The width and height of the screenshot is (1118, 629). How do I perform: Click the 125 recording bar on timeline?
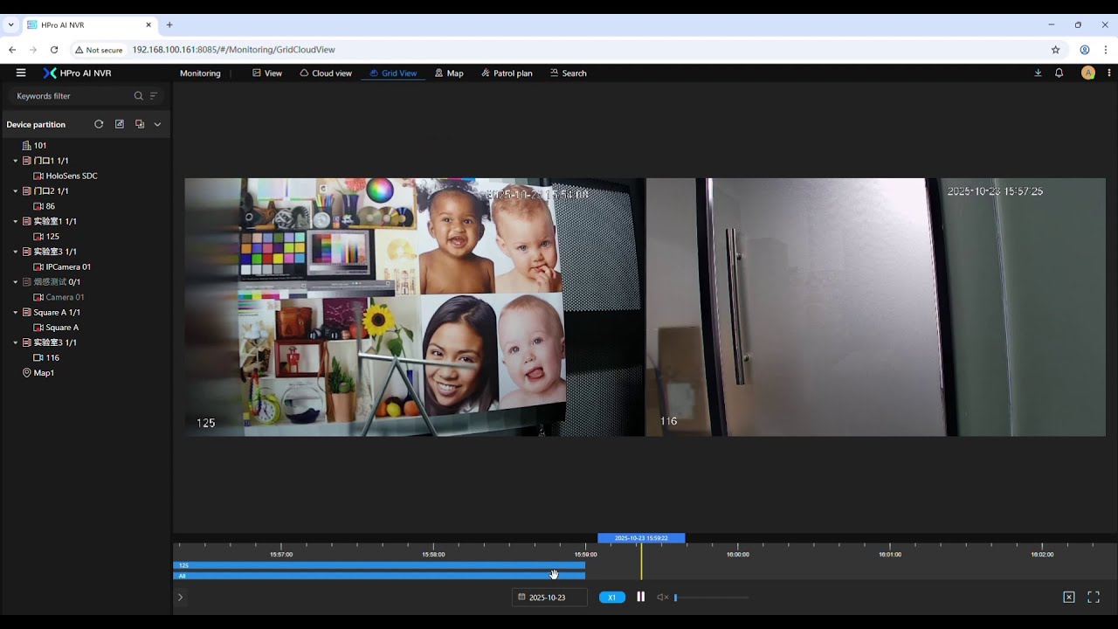(x=379, y=565)
